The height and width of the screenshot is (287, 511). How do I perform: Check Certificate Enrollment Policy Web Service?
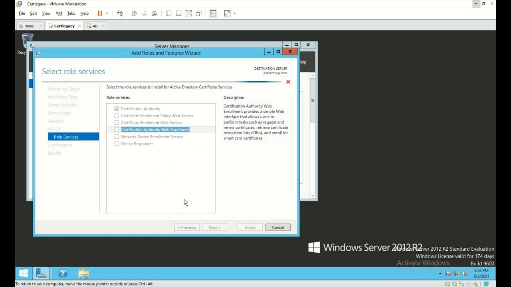point(117,116)
